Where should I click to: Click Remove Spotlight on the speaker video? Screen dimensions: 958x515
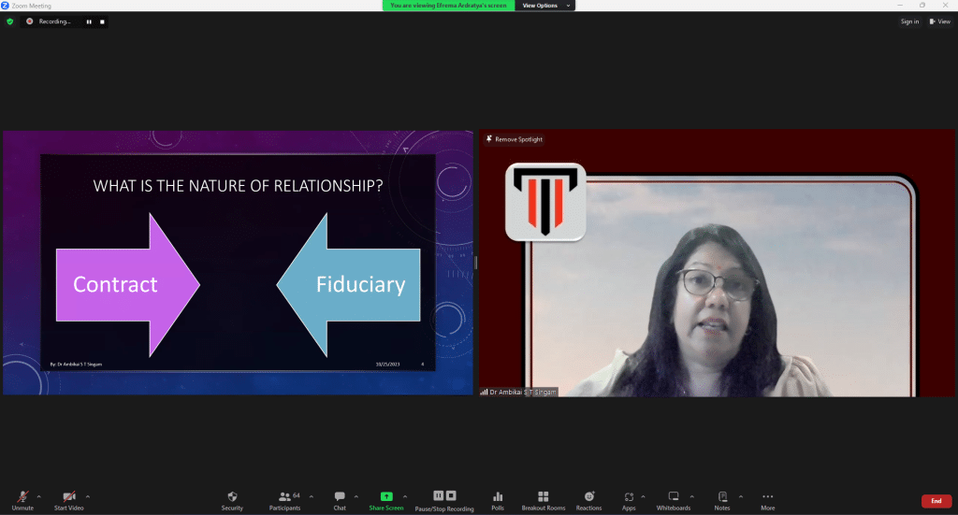(515, 139)
